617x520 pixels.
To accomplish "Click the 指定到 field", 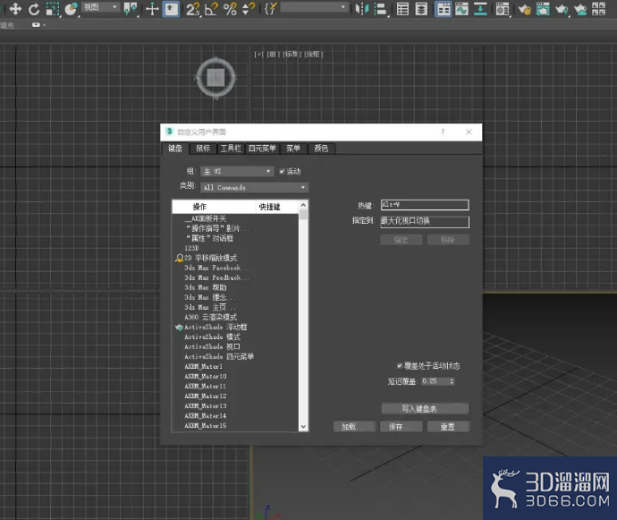I will click(x=425, y=221).
